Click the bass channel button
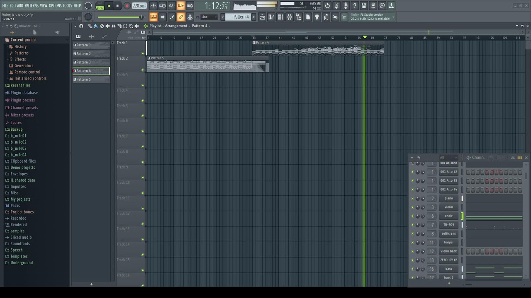The height and width of the screenshot is (298, 531). pyautogui.click(x=449, y=269)
